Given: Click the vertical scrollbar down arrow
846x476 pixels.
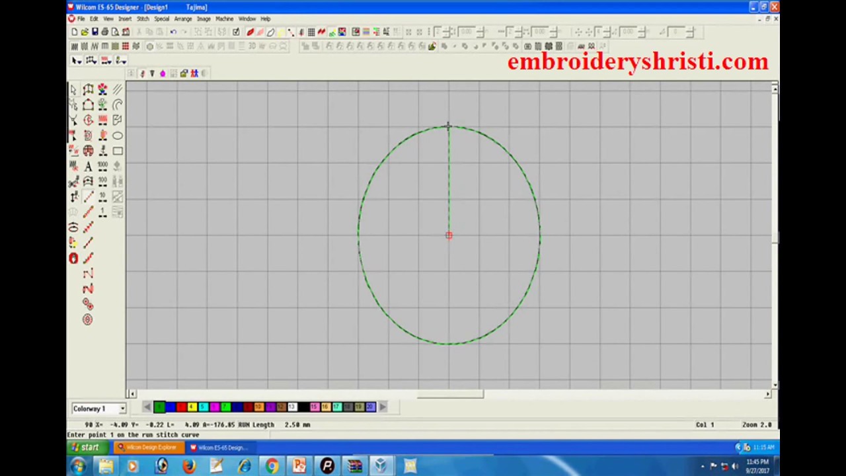Looking at the screenshot, I should tap(775, 384).
